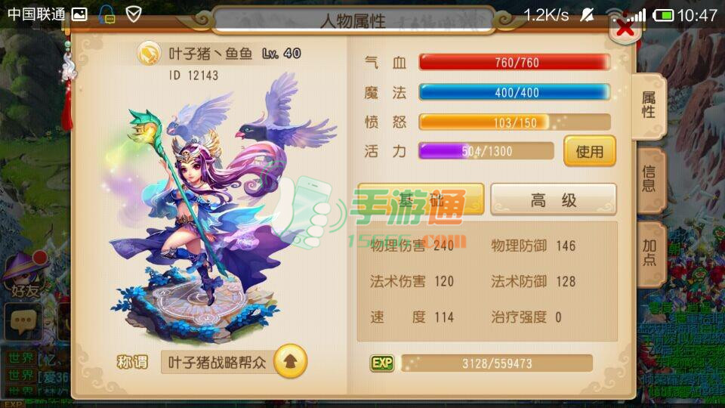Close the character attributes panel with red X

[x=625, y=29]
